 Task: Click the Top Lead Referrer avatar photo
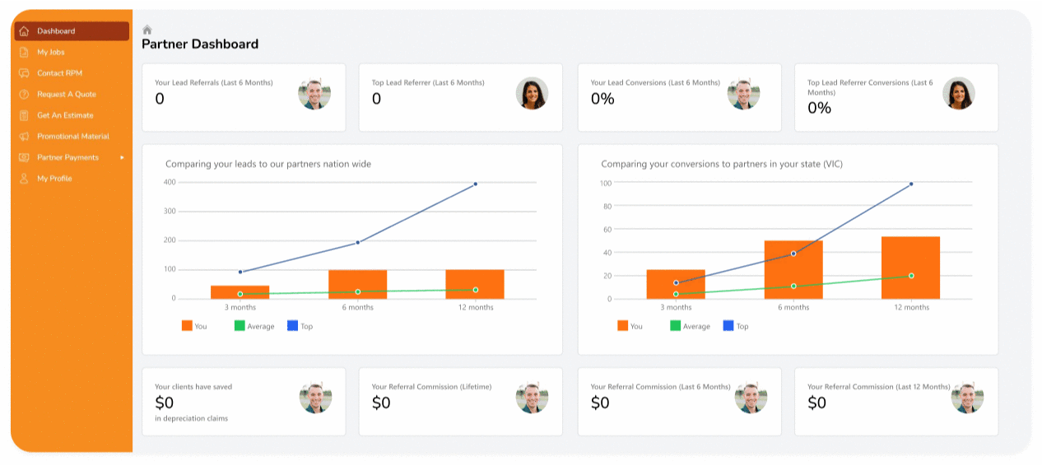click(532, 94)
